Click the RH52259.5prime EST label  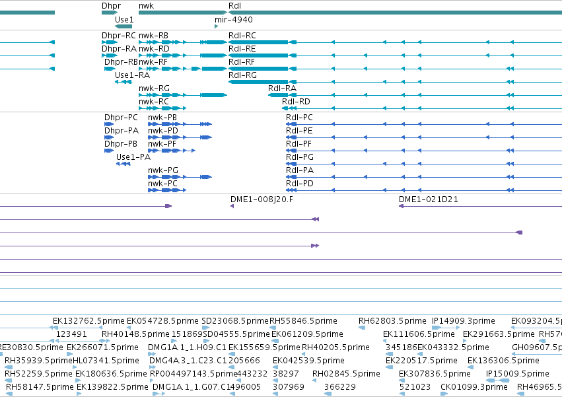[x=38, y=374]
